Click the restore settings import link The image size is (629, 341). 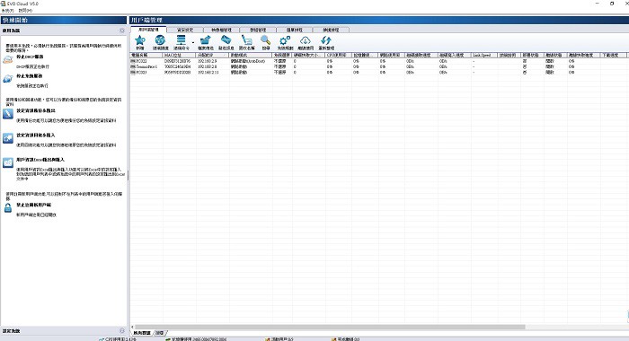36,135
